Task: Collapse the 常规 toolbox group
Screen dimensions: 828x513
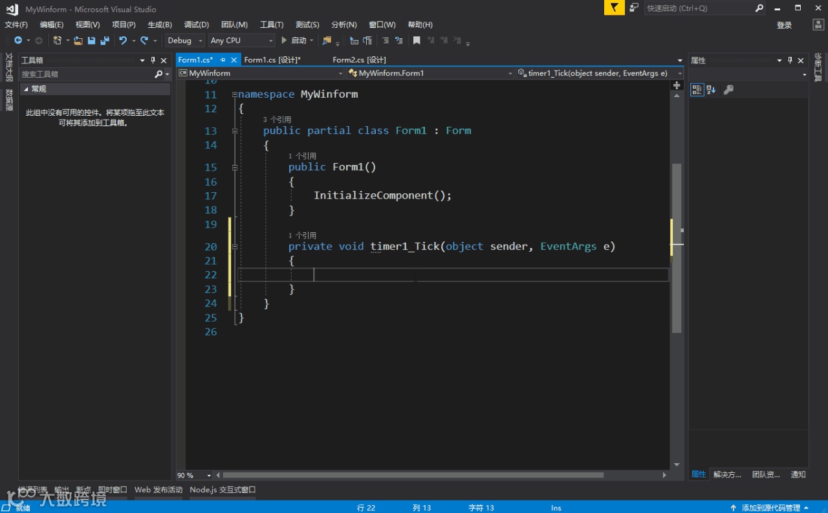Action: [26, 89]
